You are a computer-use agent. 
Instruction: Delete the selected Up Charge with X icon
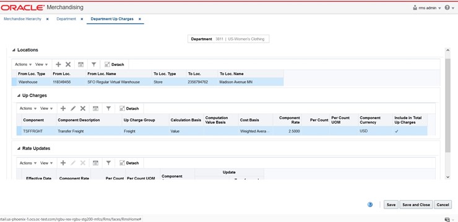tap(83, 109)
